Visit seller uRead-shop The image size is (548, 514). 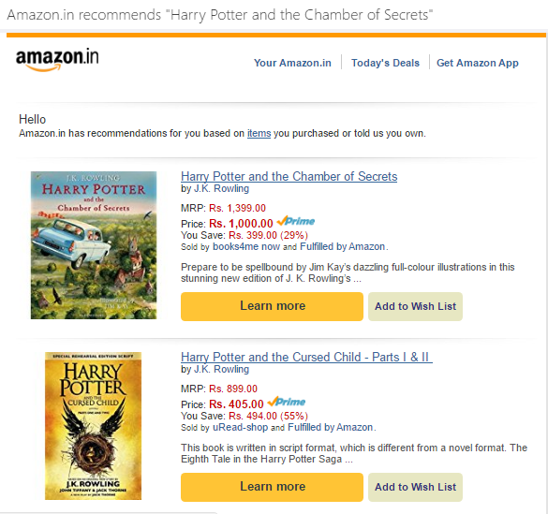pos(241,427)
